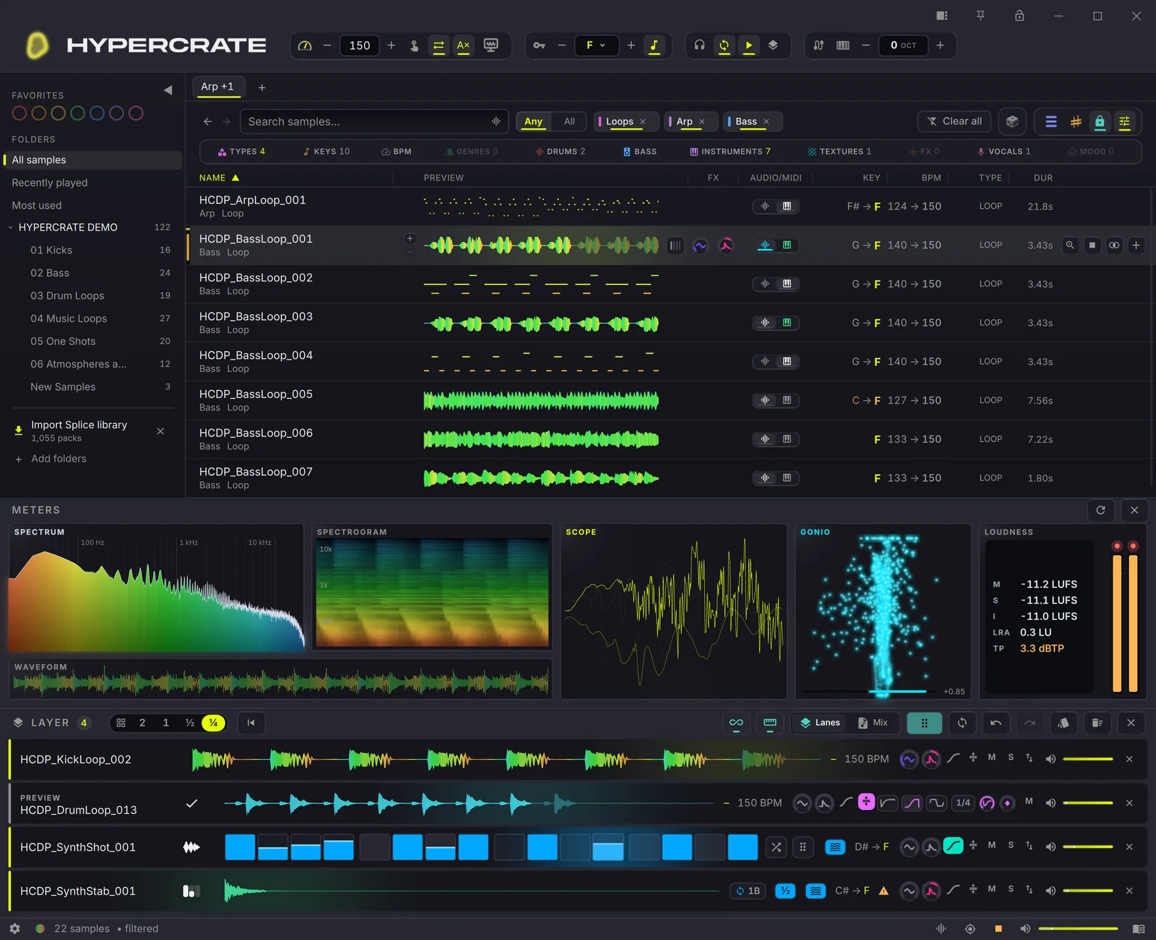
Task: Toggle the tempo sync arrows icon
Action: [438, 45]
